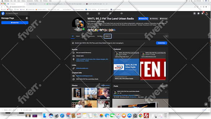Open the Groups icon in top navigation
Image resolution: width=211 pixels, height=119 pixels.
click(110, 13)
